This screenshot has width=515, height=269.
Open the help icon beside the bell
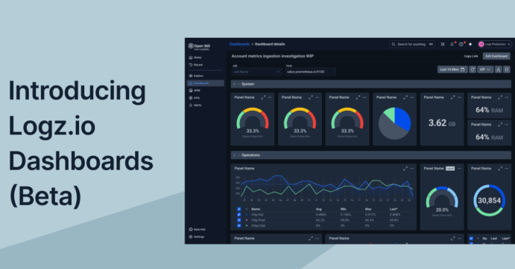point(461,45)
